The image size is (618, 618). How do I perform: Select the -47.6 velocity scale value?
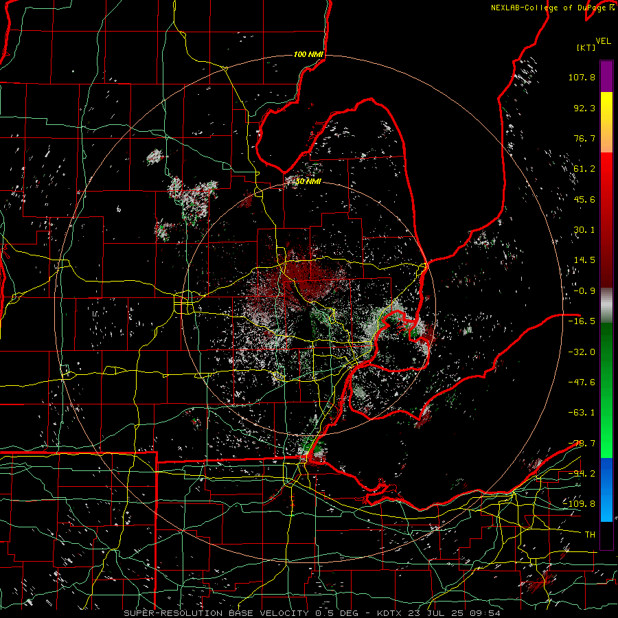click(x=582, y=382)
